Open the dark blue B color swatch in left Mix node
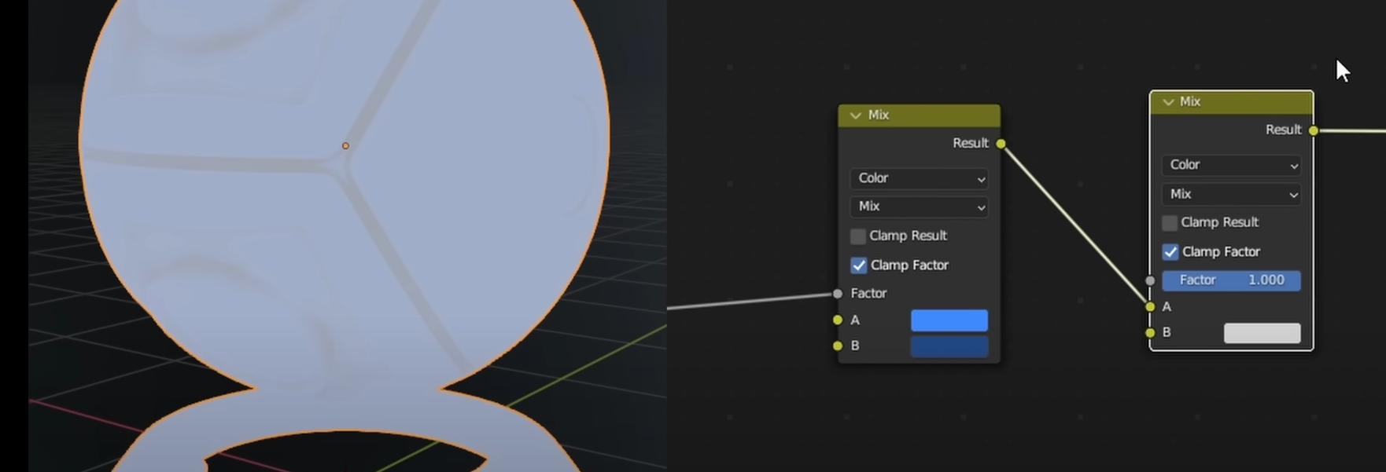Screen dimensions: 1386x472 coord(949,346)
